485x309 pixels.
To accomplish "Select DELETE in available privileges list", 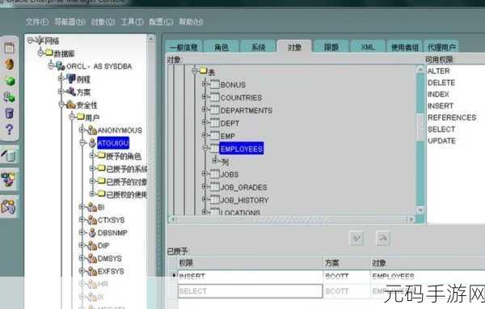I will (441, 83).
